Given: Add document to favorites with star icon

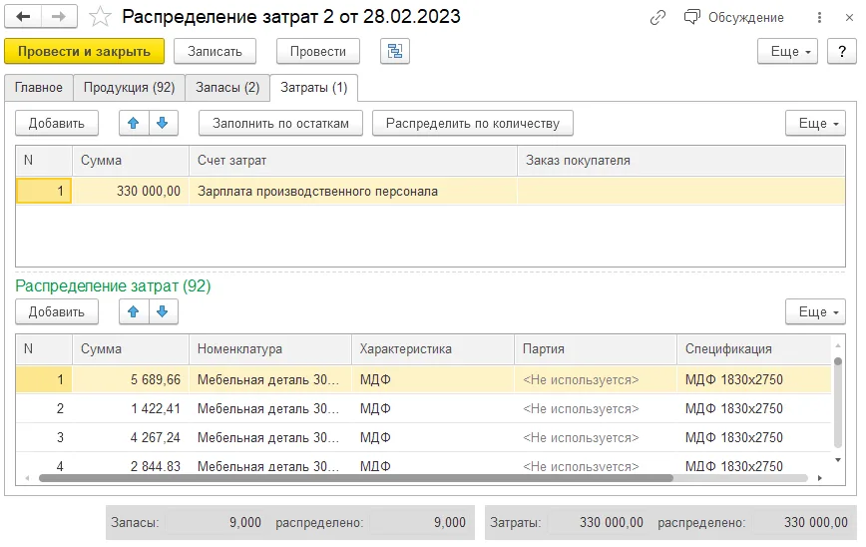Looking at the screenshot, I should point(100,17).
